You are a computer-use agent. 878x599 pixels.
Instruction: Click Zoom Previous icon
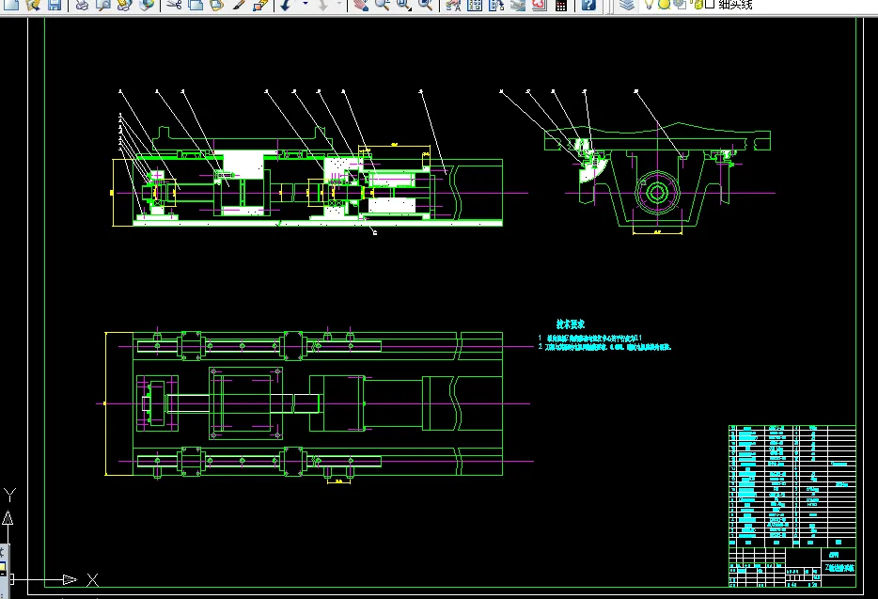426,5
